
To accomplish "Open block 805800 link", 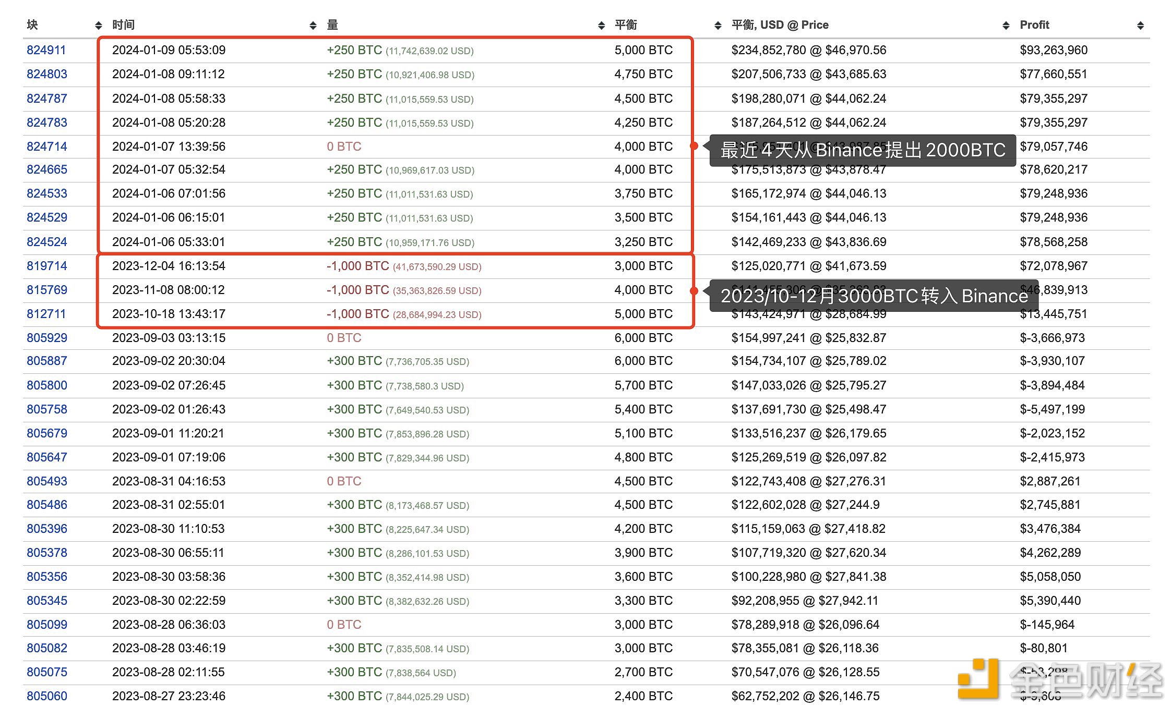I will [x=47, y=385].
